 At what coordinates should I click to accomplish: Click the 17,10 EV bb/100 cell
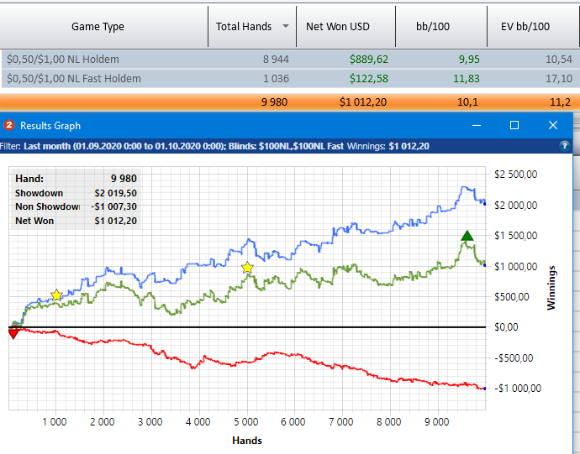coord(559,78)
